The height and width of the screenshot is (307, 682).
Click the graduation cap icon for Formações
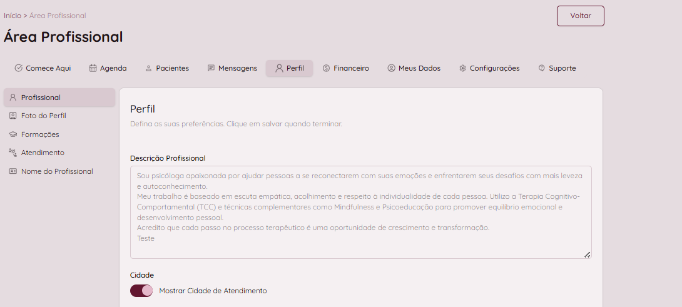[13, 134]
